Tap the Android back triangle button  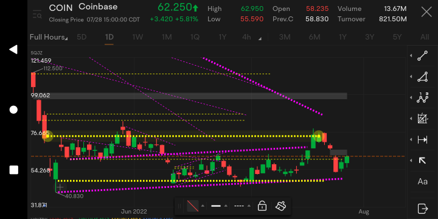coord(13,49)
